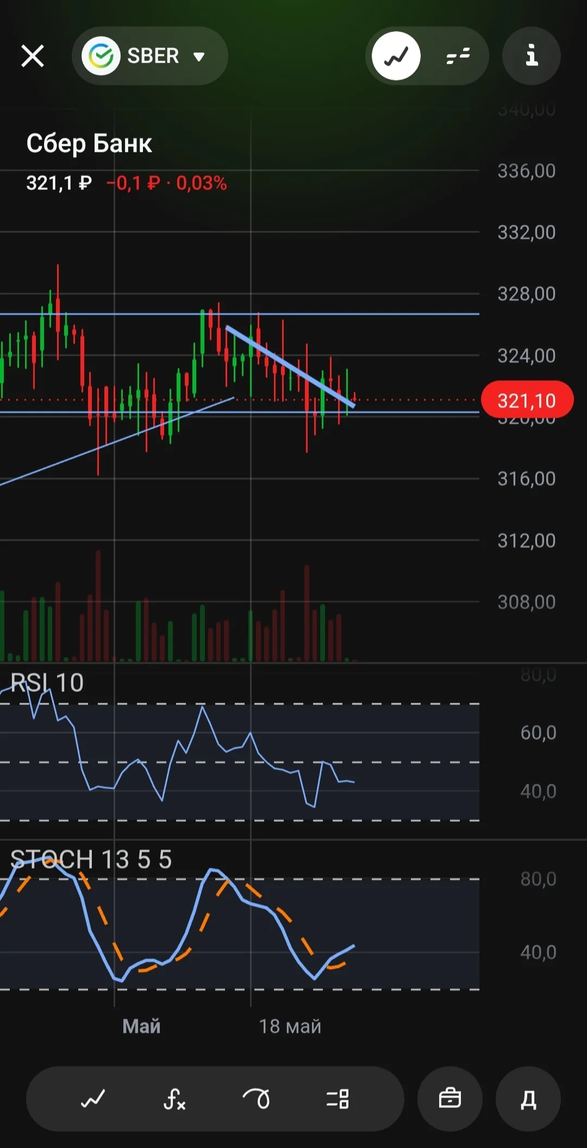Change the timeframe with the Д button
This screenshot has width=587, height=1148.
pos(528,1099)
